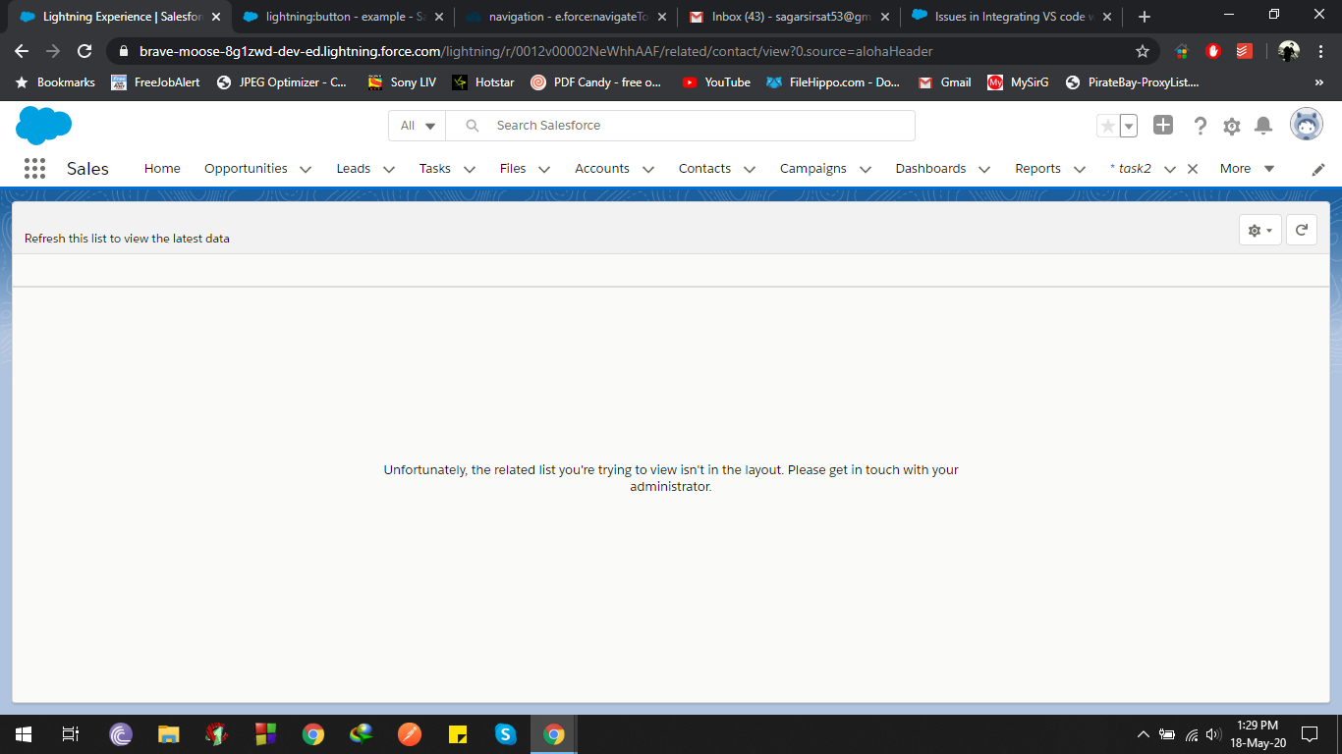Add the current Salesforce page to favorites

[x=1107, y=126]
